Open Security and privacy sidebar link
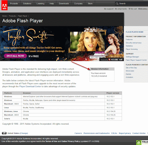Image resolution: width=148 pixels, height=145 pixels. (134, 43)
